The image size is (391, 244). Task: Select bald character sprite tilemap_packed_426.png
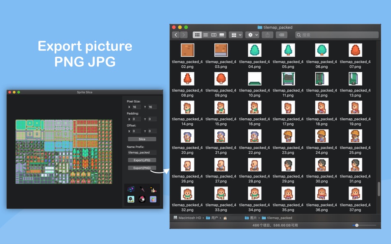point(187,164)
